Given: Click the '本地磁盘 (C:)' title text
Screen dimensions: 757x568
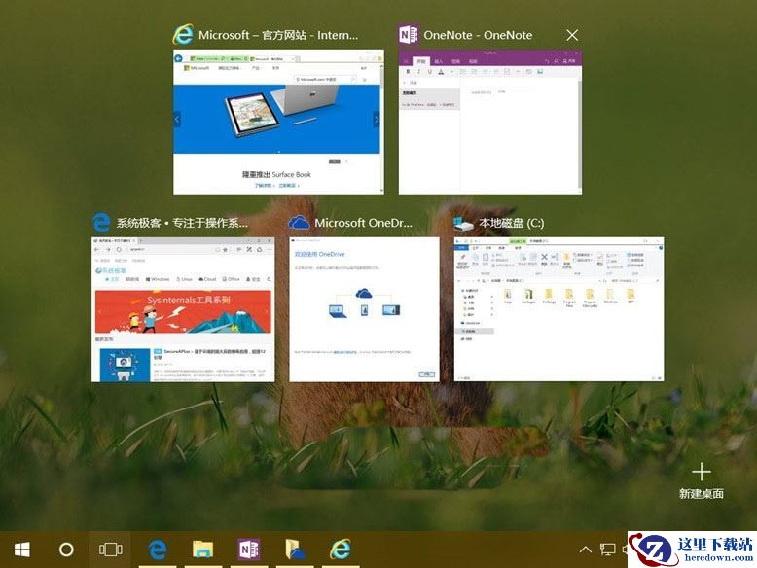Looking at the screenshot, I should [x=511, y=223].
